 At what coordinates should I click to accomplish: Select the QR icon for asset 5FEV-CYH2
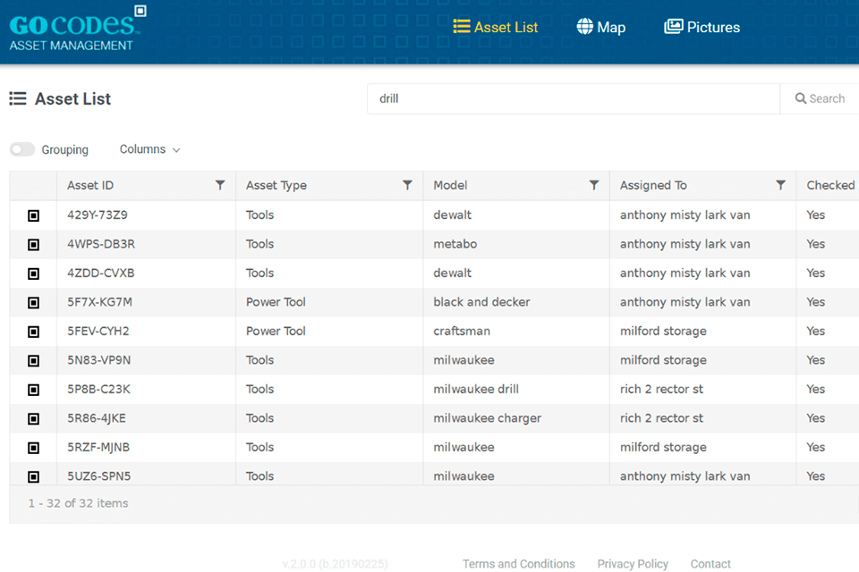[x=33, y=331]
